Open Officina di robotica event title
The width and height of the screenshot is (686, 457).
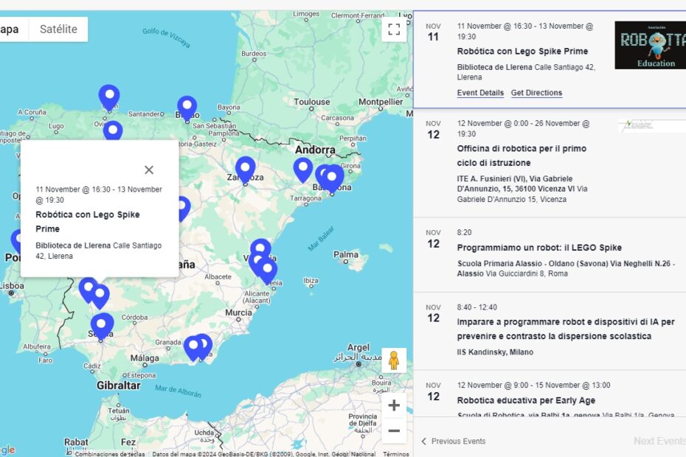click(x=522, y=156)
